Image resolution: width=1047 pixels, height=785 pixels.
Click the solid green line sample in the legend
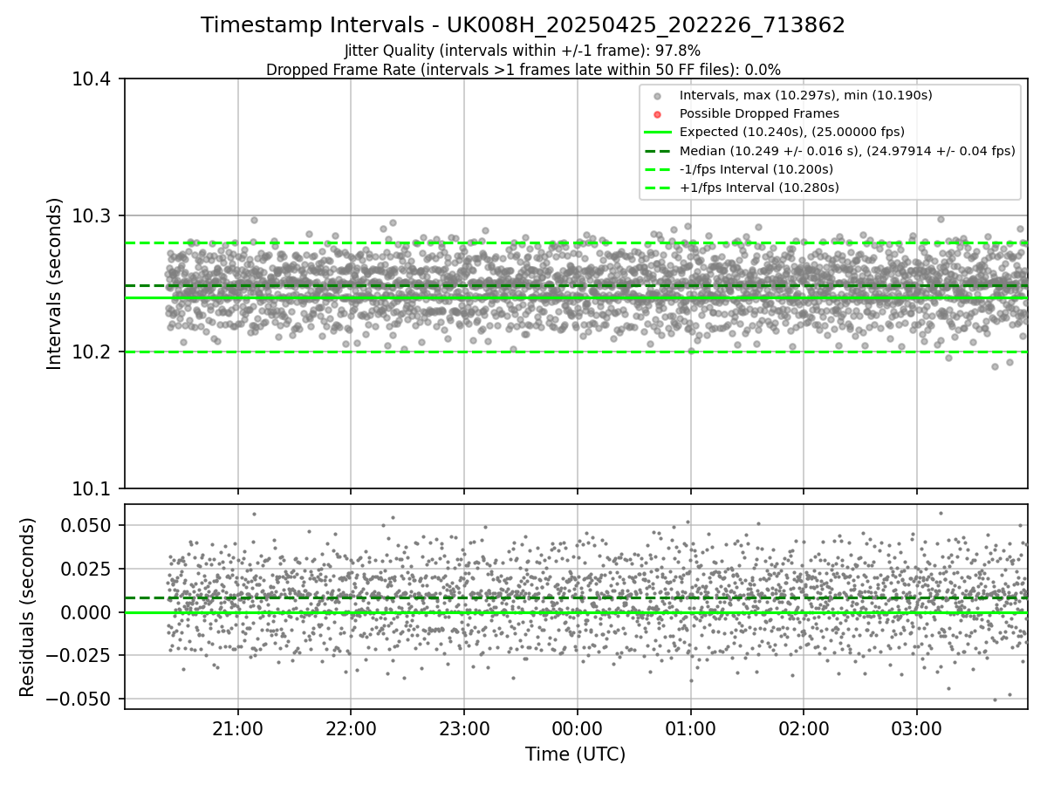(658, 133)
